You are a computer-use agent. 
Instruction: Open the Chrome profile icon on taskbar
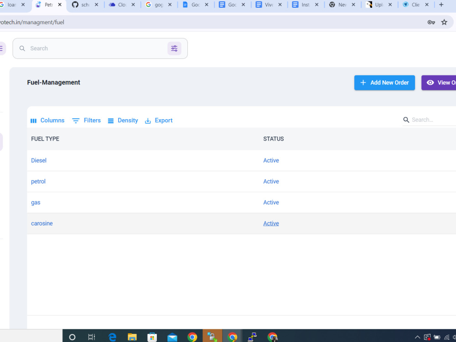point(273,337)
